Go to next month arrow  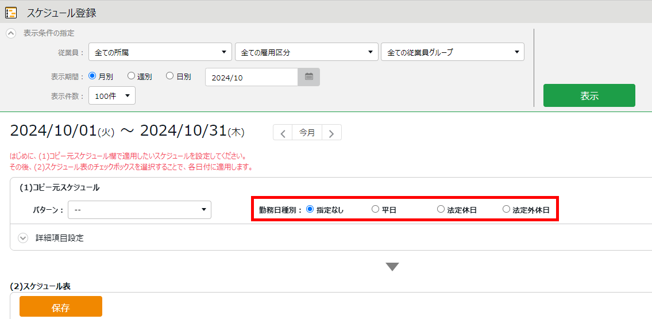[331, 133]
